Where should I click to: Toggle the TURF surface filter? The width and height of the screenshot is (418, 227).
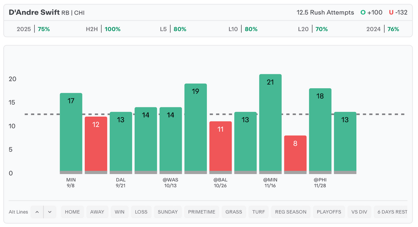(259, 212)
